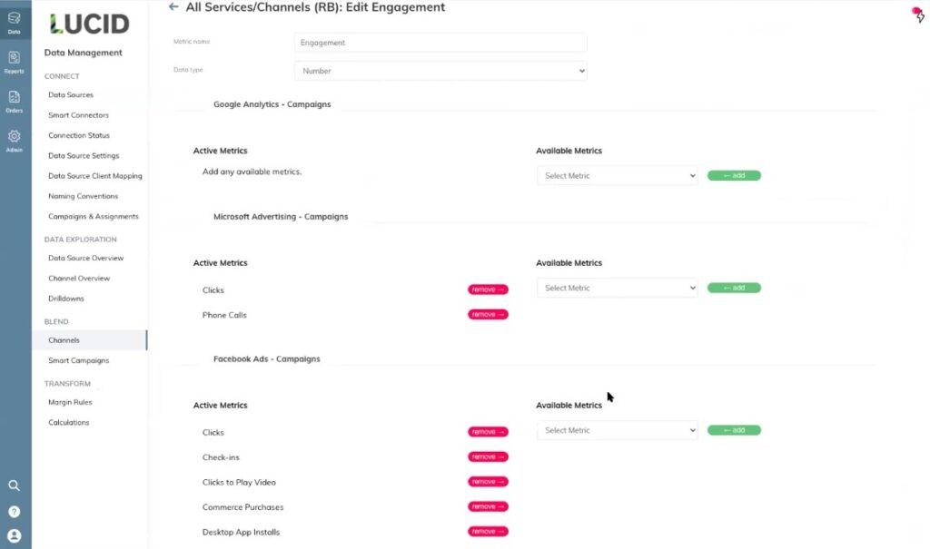Click the search magnifier icon
The image size is (930, 549).
[15, 485]
